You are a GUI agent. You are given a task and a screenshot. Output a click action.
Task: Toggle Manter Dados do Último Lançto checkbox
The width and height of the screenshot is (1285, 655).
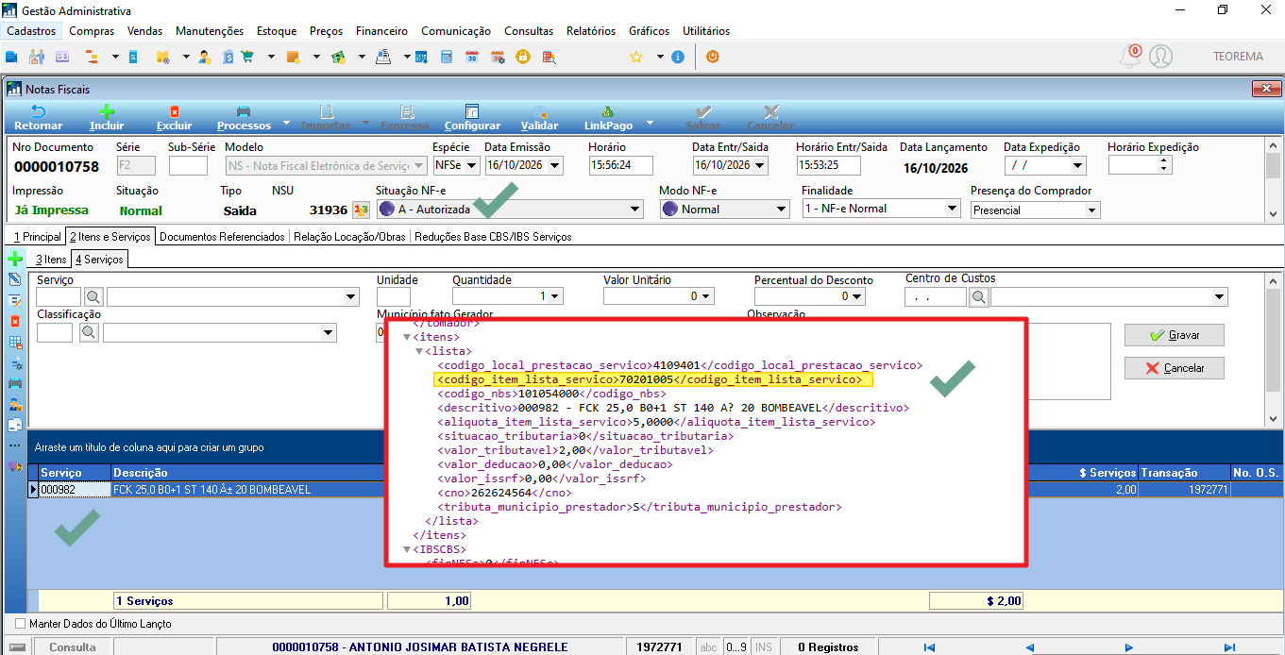[x=21, y=624]
